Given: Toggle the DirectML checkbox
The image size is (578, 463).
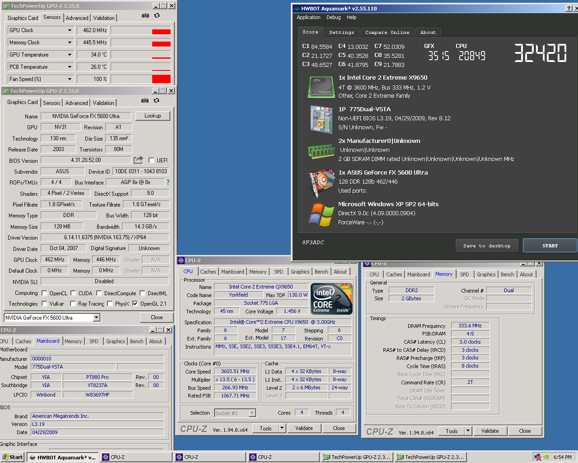Looking at the screenshot, I should pos(142,293).
